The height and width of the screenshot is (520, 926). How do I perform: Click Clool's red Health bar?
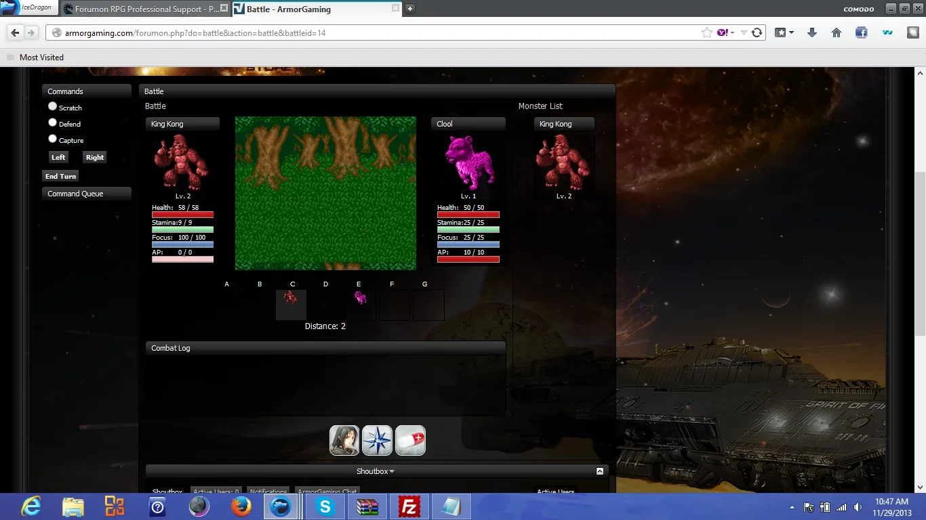tap(468, 215)
